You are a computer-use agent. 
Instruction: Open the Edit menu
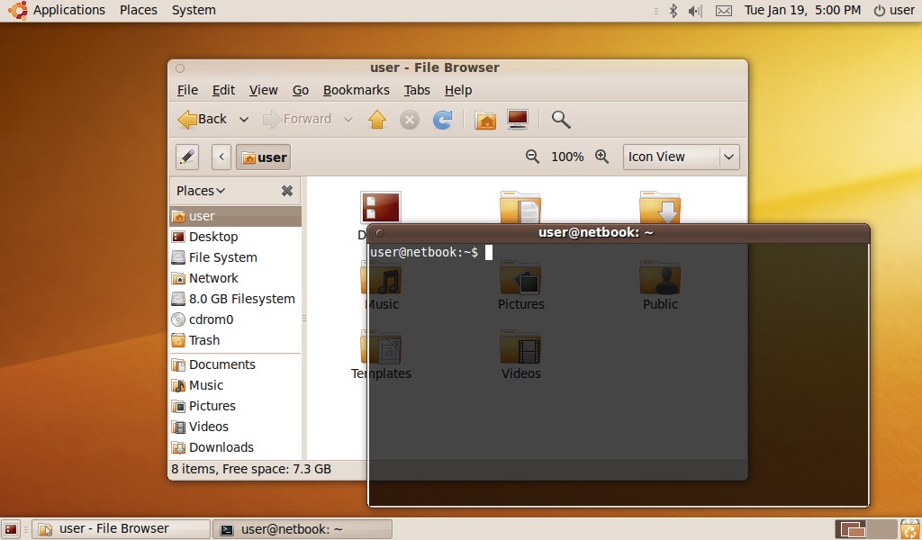(x=223, y=90)
